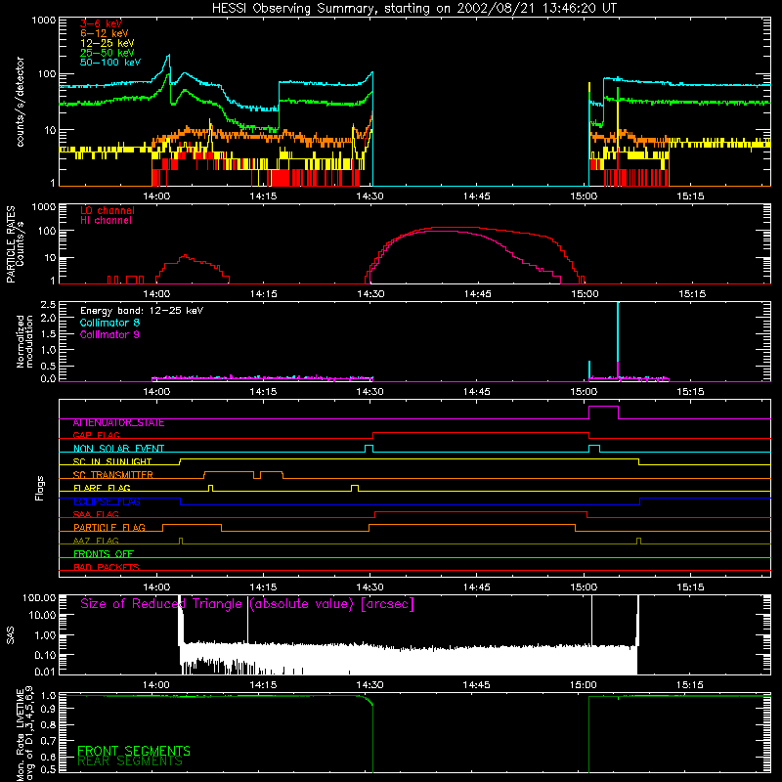Click '14:30' tick label under the counts panel
The image size is (782, 782).
click(370, 196)
